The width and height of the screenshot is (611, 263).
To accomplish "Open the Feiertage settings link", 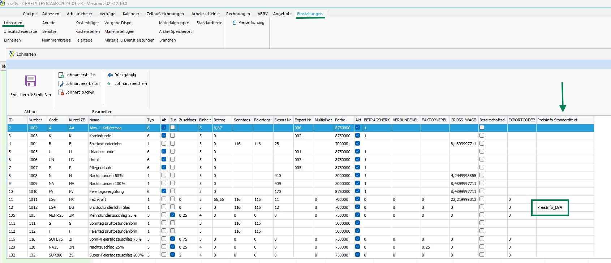I will [84, 40].
